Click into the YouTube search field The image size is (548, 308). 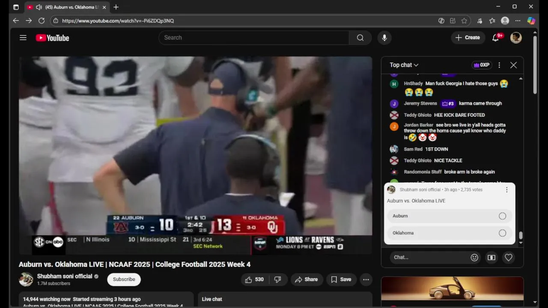[254, 38]
